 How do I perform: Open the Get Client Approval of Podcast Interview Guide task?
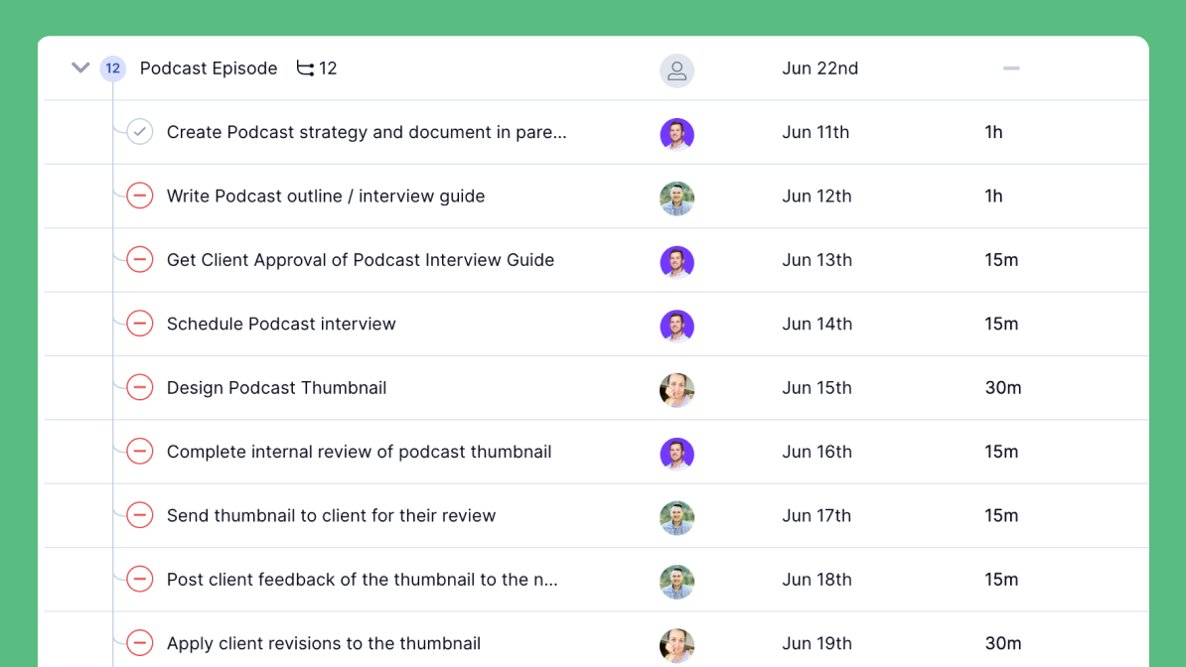(362, 259)
